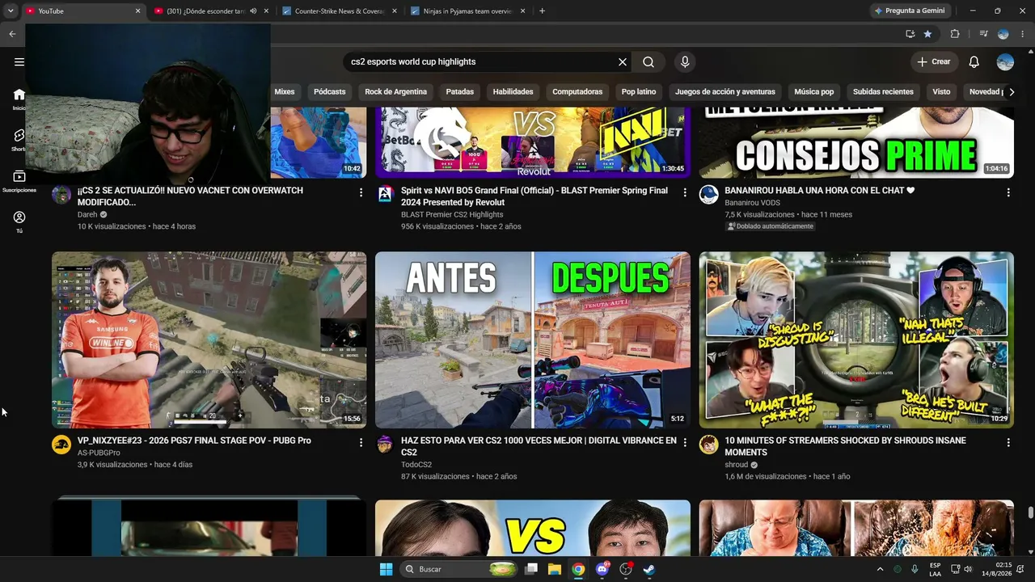Viewport: 1035px width, 582px height.
Task: Open the TodoCS2 channel link
Action: (416, 465)
